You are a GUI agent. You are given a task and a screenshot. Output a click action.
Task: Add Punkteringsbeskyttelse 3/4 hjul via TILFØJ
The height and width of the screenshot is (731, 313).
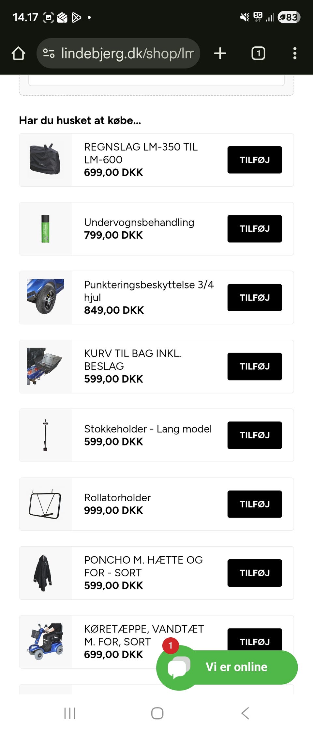(255, 298)
